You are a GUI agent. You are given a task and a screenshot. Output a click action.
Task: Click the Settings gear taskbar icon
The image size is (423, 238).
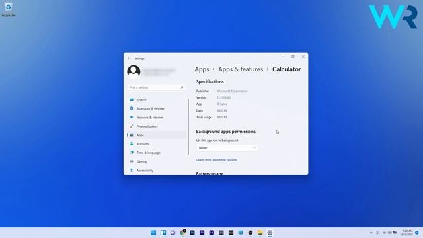pyautogui.click(x=270, y=233)
